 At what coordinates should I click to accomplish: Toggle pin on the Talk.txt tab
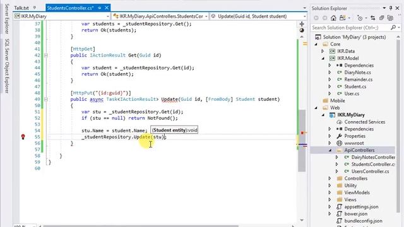pos(35,8)
